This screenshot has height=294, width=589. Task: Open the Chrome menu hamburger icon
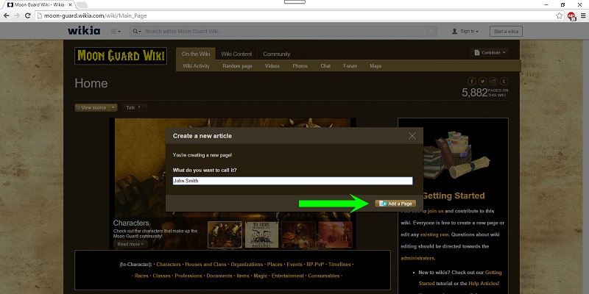pos(583,15)
